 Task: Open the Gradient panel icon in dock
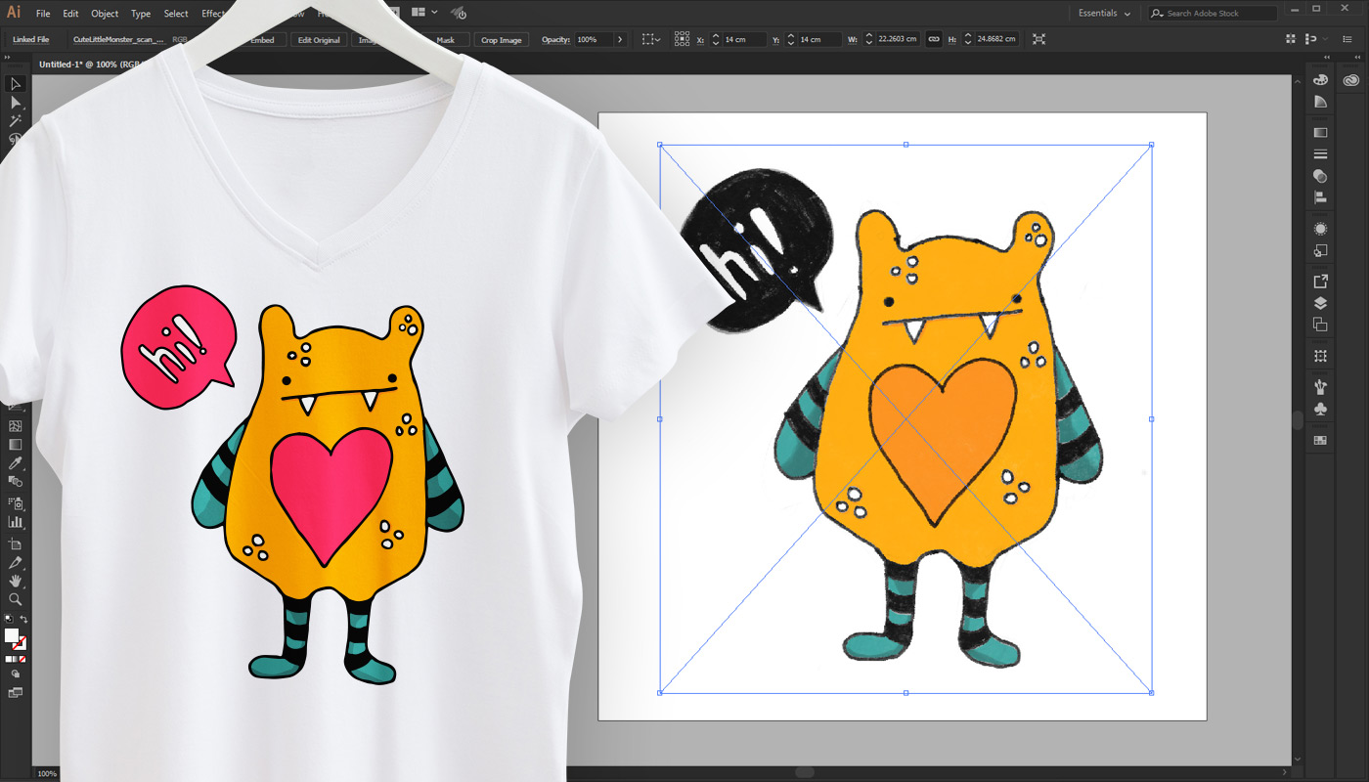point(1320,132)
